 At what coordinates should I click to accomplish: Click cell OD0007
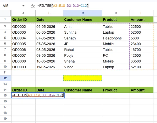click(23, 56)
